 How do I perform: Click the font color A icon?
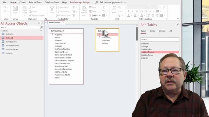coord(129,16)
